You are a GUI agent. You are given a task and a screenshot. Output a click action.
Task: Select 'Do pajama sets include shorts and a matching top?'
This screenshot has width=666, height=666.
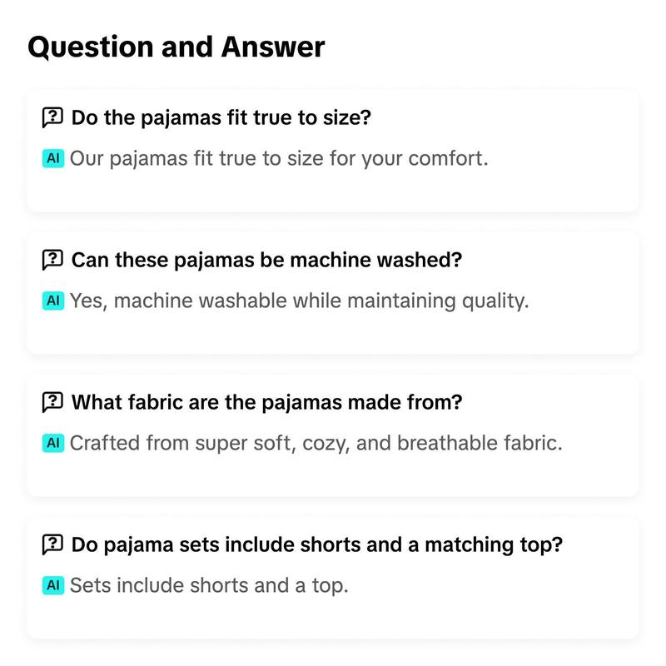(x=317, y=544)
